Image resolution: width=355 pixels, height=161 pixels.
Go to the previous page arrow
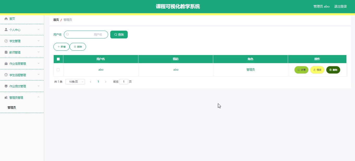[90, 82]
